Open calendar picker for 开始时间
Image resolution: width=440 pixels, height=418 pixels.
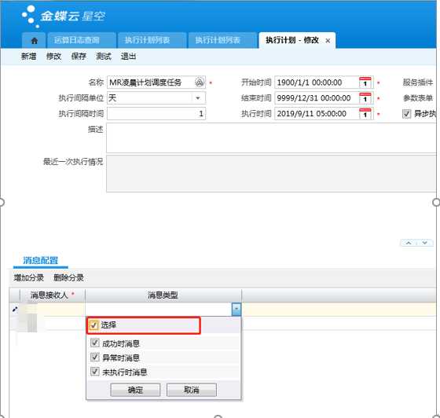click(365, 82)
